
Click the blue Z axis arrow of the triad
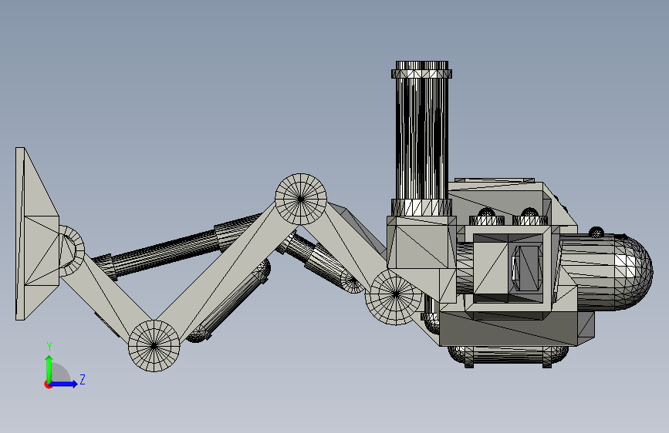pos(63,384)
